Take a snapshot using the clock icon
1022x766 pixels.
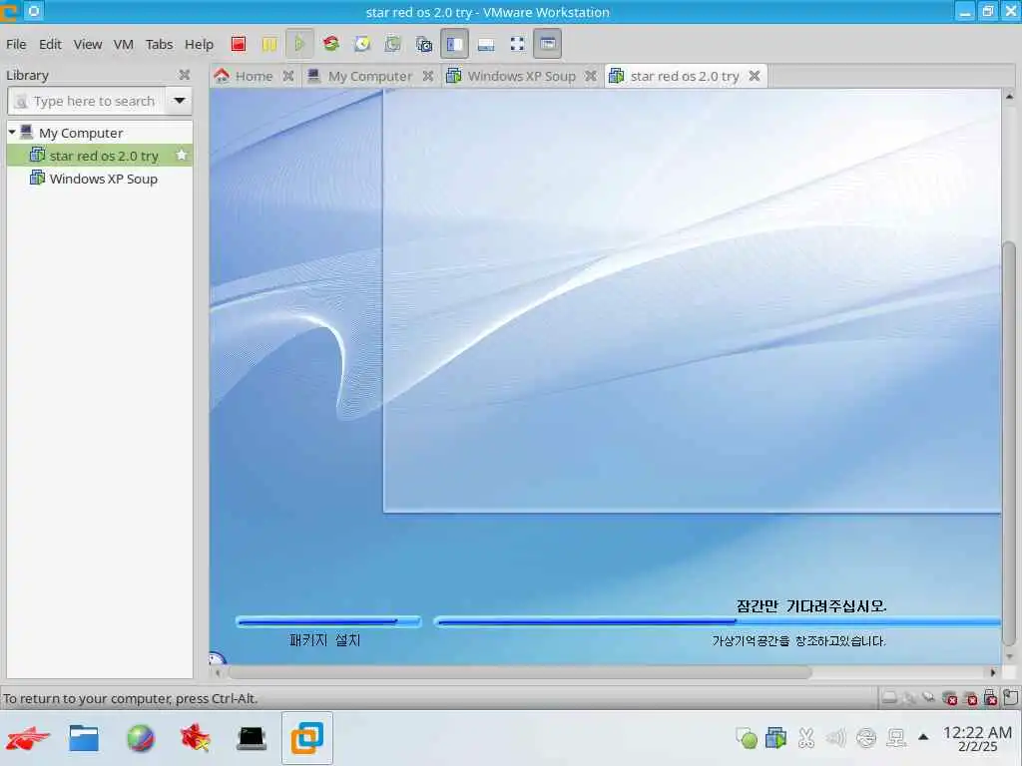[x=362, y=44]
